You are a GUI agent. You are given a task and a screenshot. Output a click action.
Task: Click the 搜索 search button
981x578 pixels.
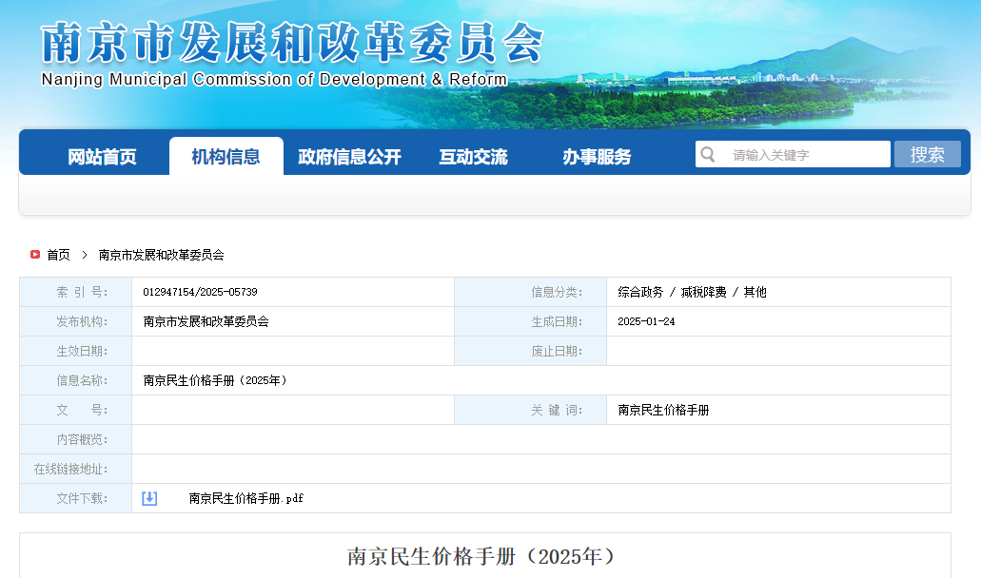pyautogui.click(x=927, y=154)
